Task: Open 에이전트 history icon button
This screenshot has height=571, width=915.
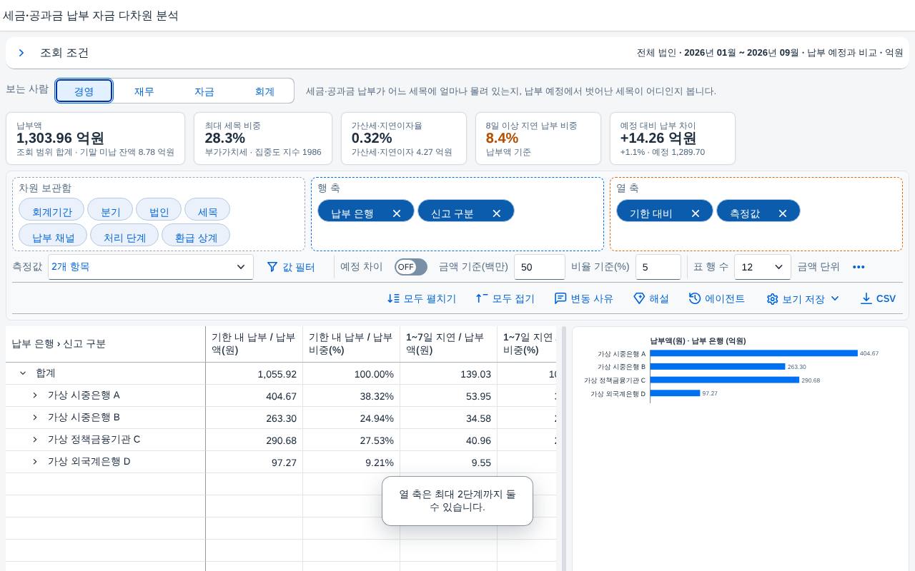Action: [x=717, y=298]
